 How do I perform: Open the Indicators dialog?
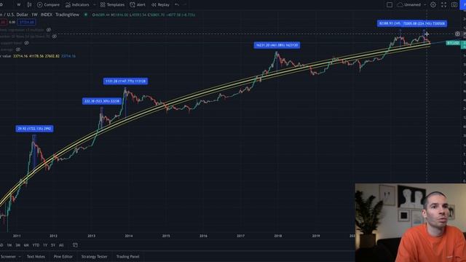tap(77, 4)
